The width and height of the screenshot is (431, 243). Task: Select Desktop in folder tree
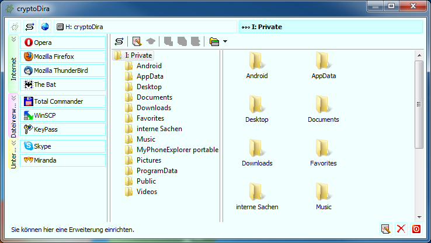pos(150,87)
